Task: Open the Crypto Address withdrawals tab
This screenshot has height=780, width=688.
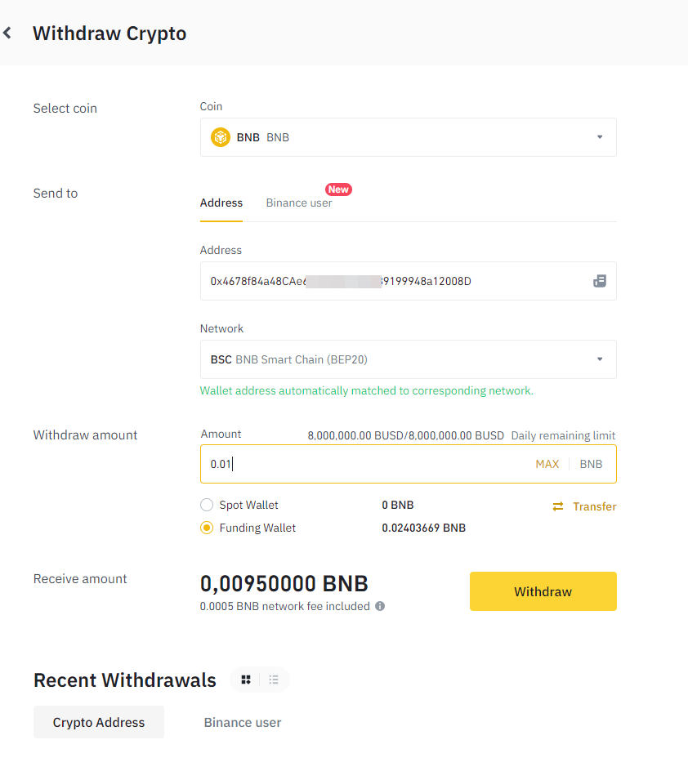Action: [x=99, y=722]
